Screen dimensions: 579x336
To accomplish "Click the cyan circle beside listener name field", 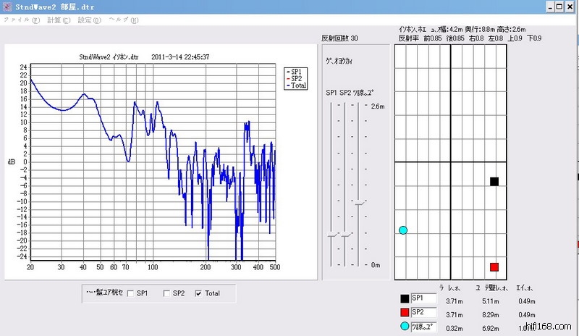I will 404,326.
